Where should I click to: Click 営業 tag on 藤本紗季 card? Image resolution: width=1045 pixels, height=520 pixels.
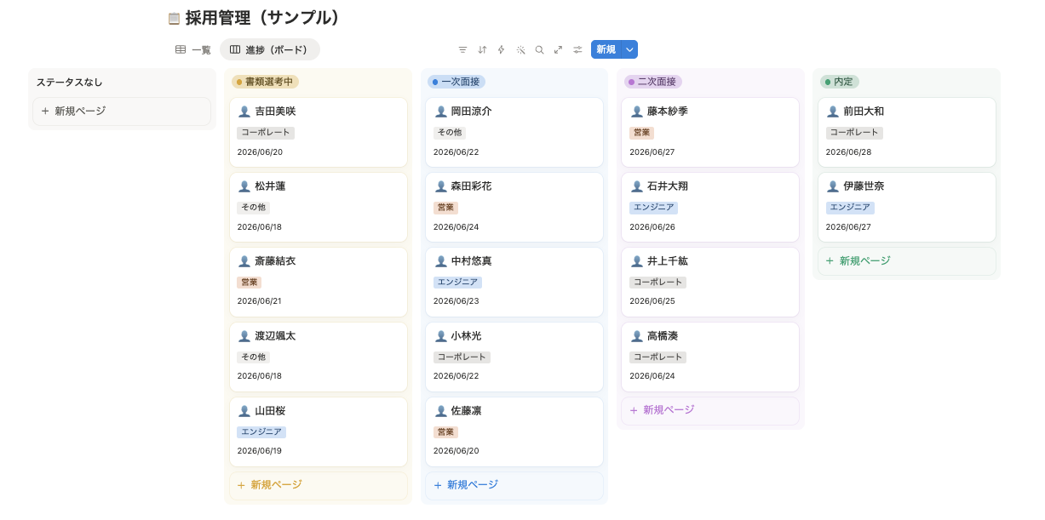[x=641, y=133]
